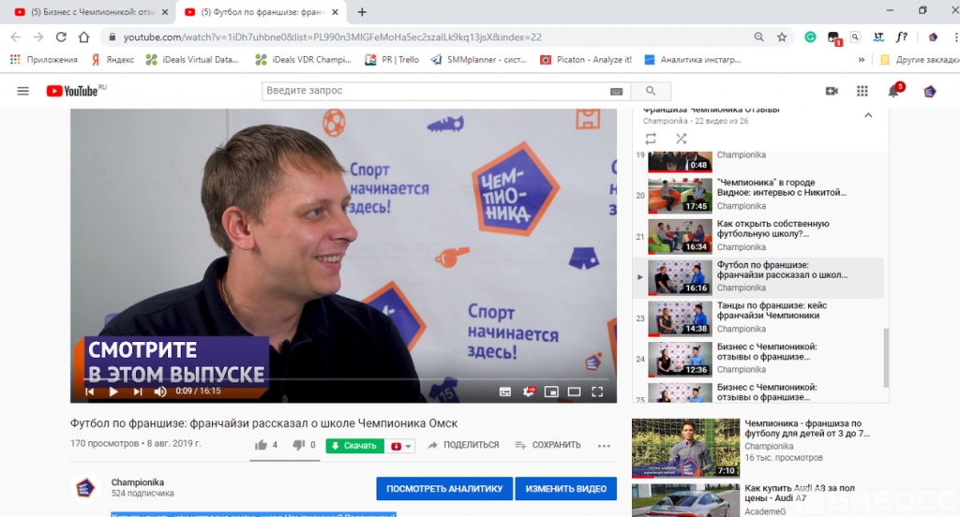Switch to the 'Бизнес с Чемпионикой' browser tab
This screenshot has width=960, height=517.
pos(90,11)
